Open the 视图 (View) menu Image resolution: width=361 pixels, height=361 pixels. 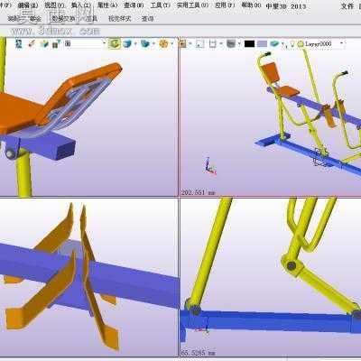(x=54, y=5)
